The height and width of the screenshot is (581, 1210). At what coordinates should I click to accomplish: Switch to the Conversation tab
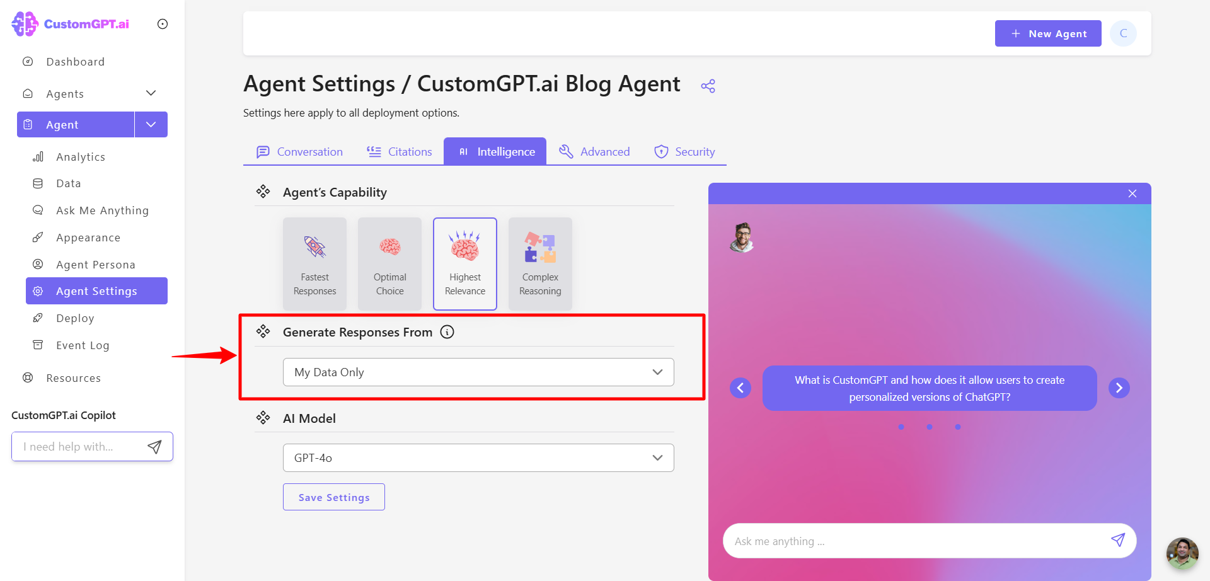point(299,152)
